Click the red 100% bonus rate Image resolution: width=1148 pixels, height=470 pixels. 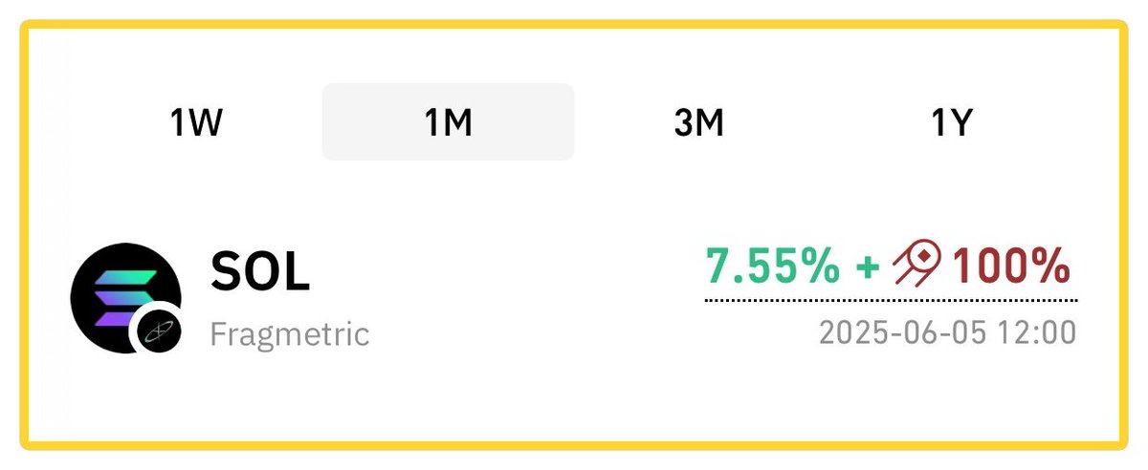(x=1011, y=266)
